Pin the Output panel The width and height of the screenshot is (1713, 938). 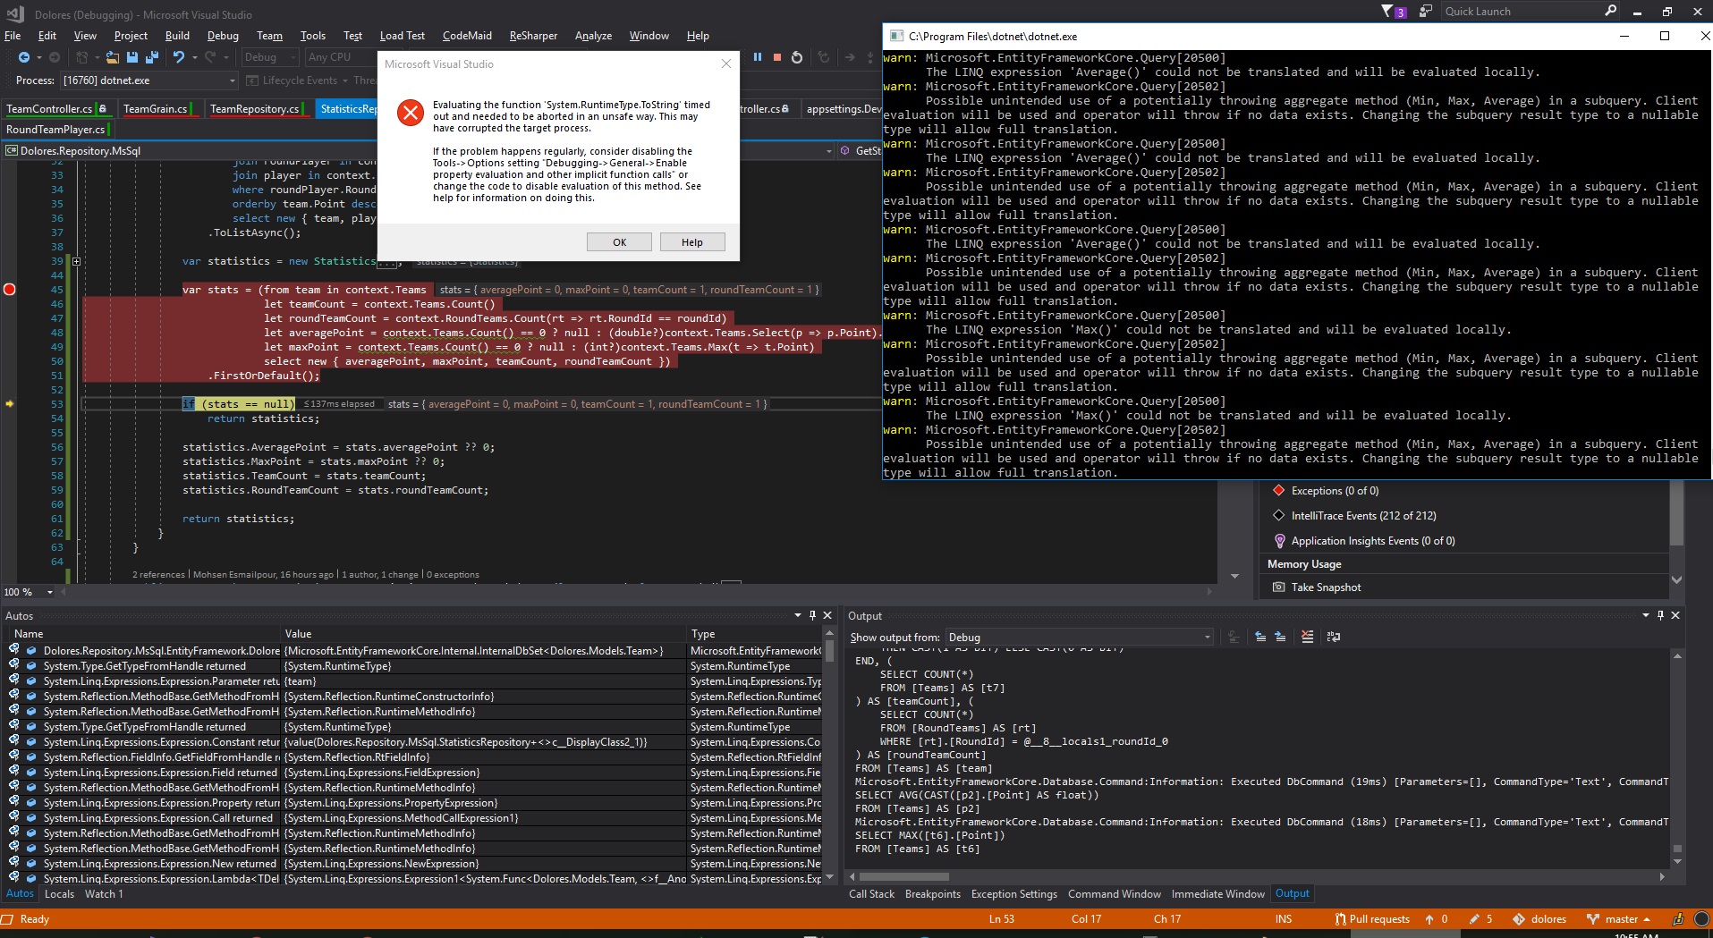tap(1660, 615)
